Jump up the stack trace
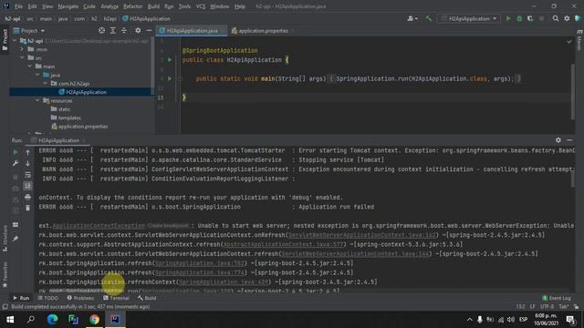 [27, 152]
